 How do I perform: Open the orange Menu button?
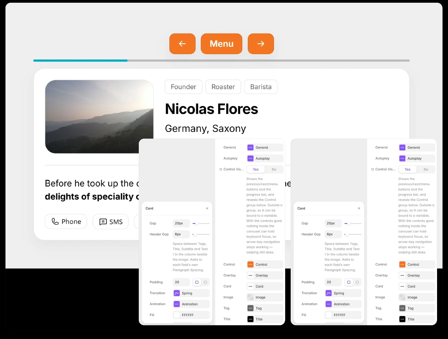222,44
